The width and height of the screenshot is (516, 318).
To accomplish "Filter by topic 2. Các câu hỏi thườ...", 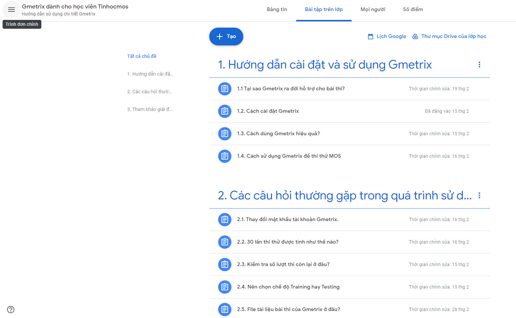I will tap(149, 92).
